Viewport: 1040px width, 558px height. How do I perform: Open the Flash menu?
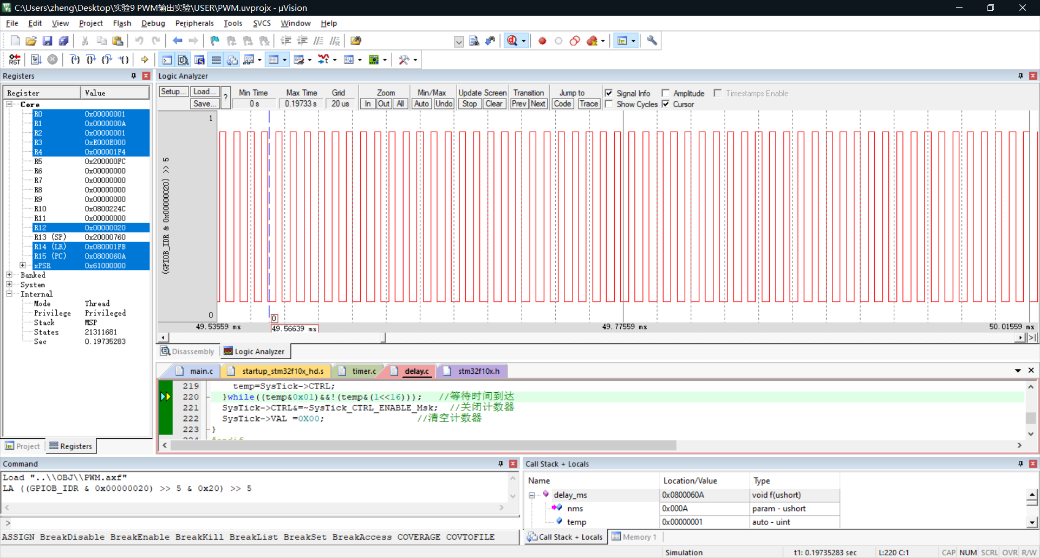(122, 23)
